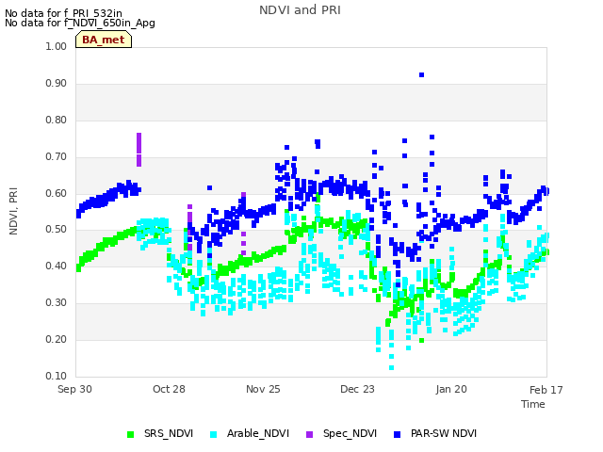
Task: Click the 0.30 y-axis tick label
Action: pyautogui.click(x=57, y=303)
